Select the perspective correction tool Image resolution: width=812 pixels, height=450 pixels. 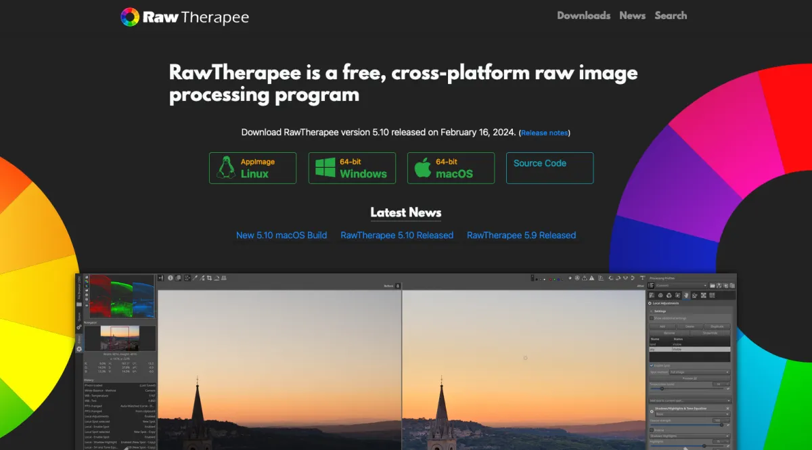click(224, 278)
